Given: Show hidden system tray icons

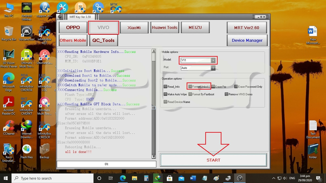Looking at the screenshot, I should pyautogui.click(x=274, y=178).
